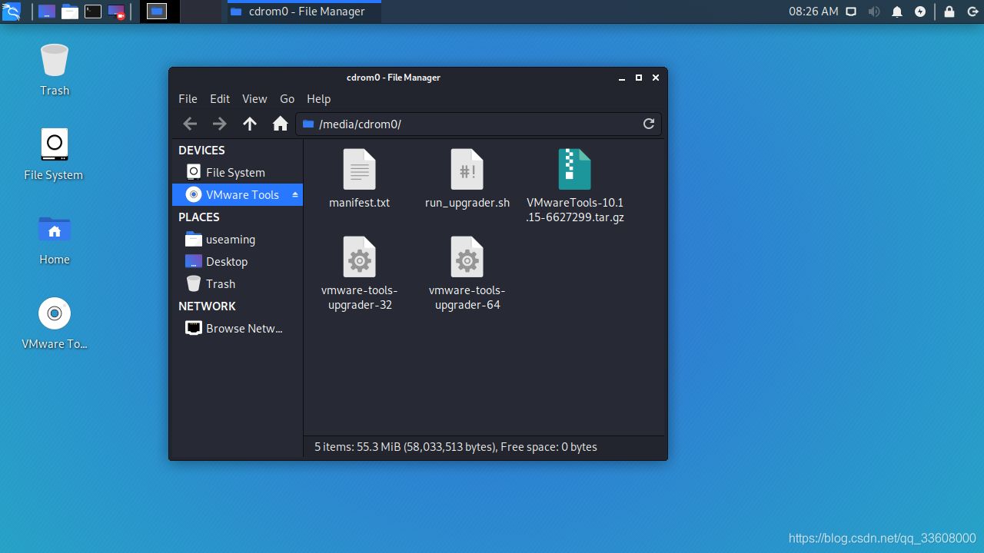The image size is (984, 553).
Task: Minimize the File Manager window
Action: tap(622, 78)
